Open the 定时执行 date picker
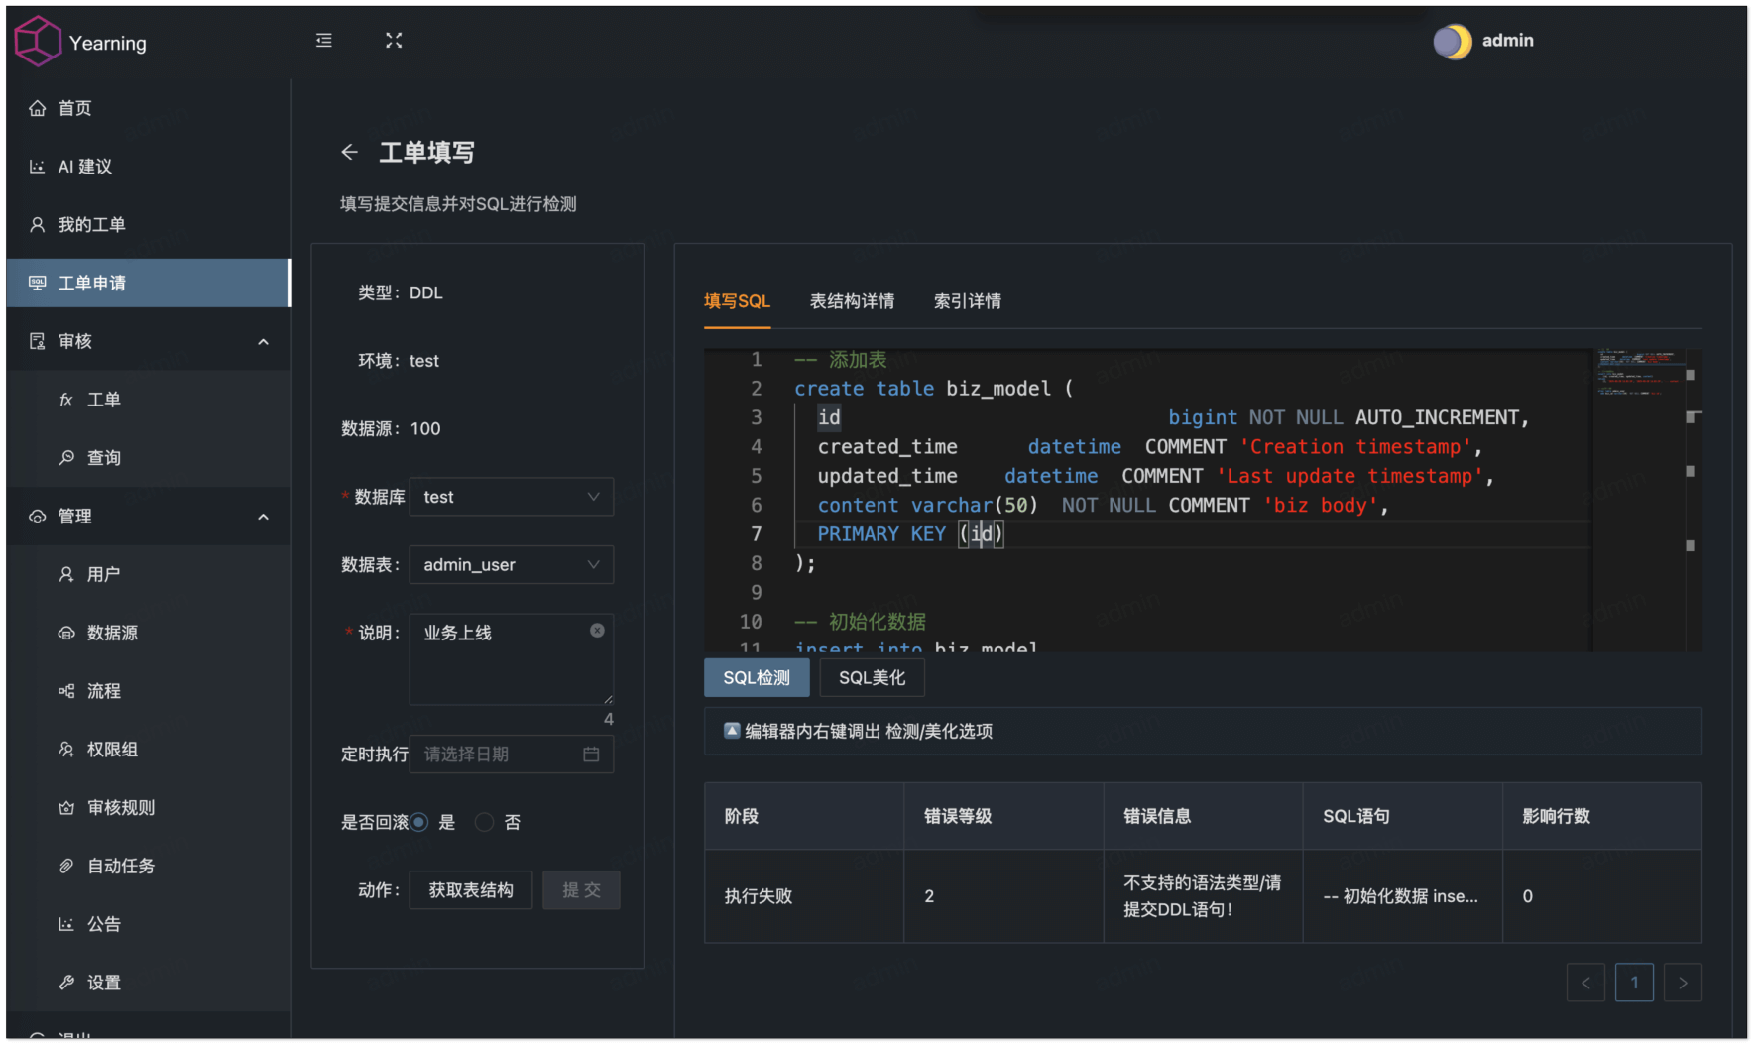This screenshot has height=1045, width=1759. click(511, 755)
